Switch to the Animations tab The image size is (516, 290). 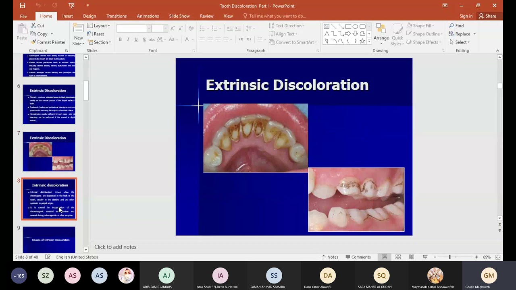tap(148, 16)
